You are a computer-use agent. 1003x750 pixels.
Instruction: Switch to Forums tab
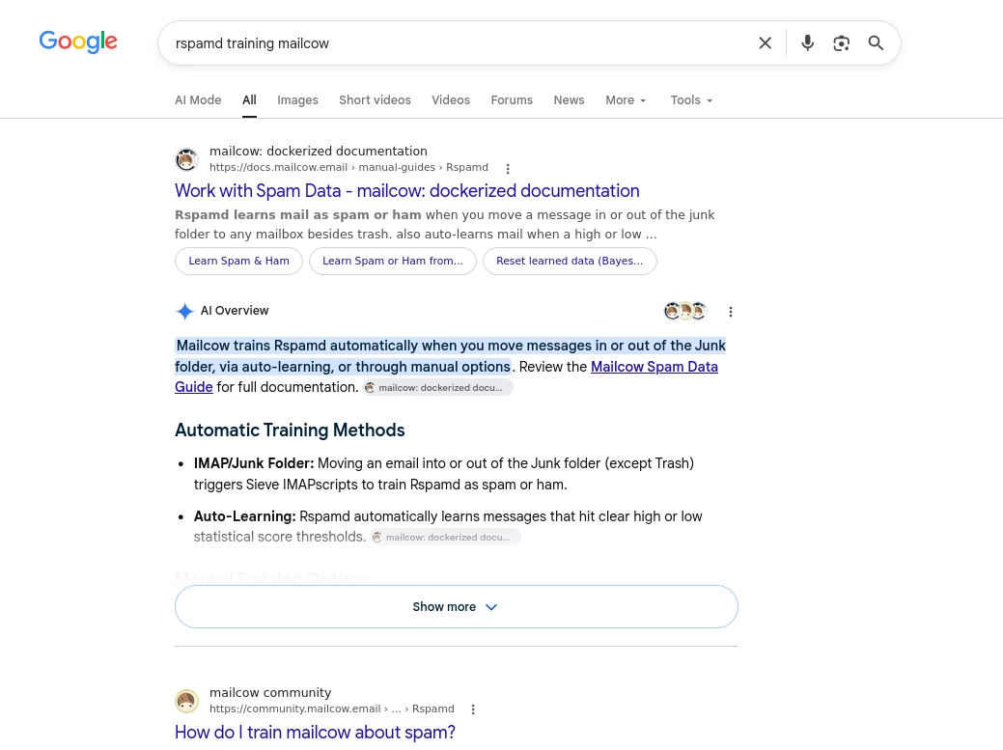tap(512, 100)
